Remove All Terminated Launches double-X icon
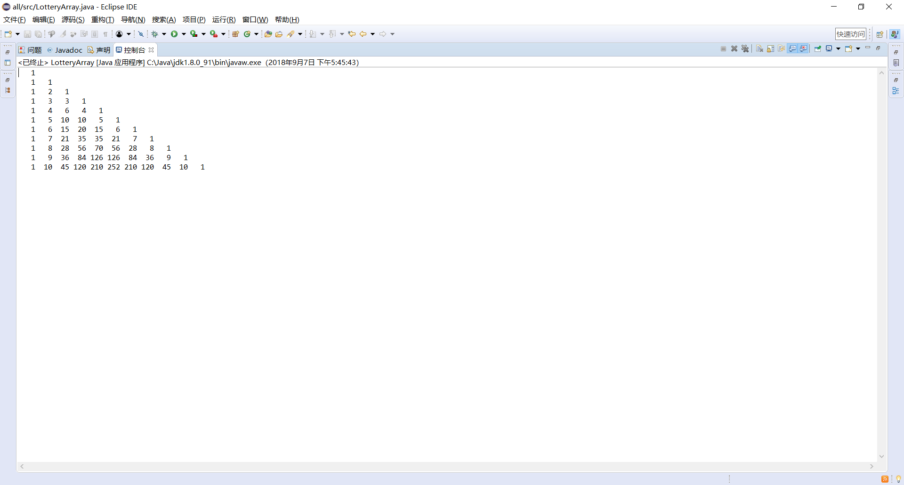The image size is (904, 485). 745,48
